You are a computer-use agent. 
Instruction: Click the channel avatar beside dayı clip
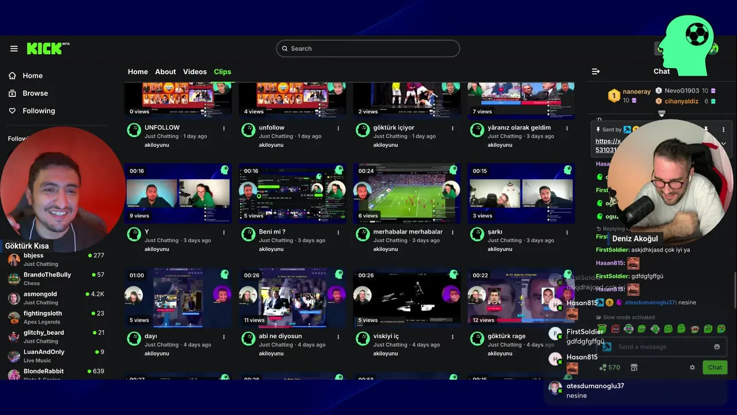pos(134,338)
